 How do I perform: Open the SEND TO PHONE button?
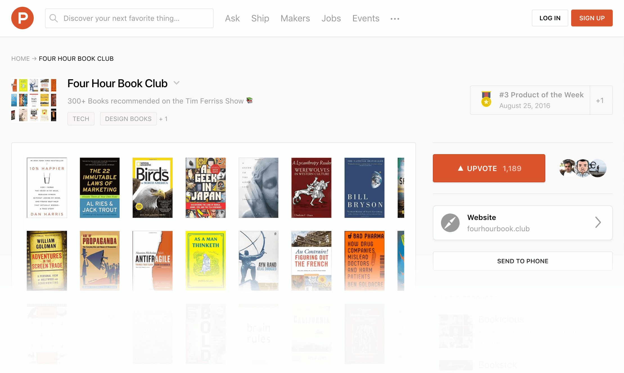click(x=523, y=261)
